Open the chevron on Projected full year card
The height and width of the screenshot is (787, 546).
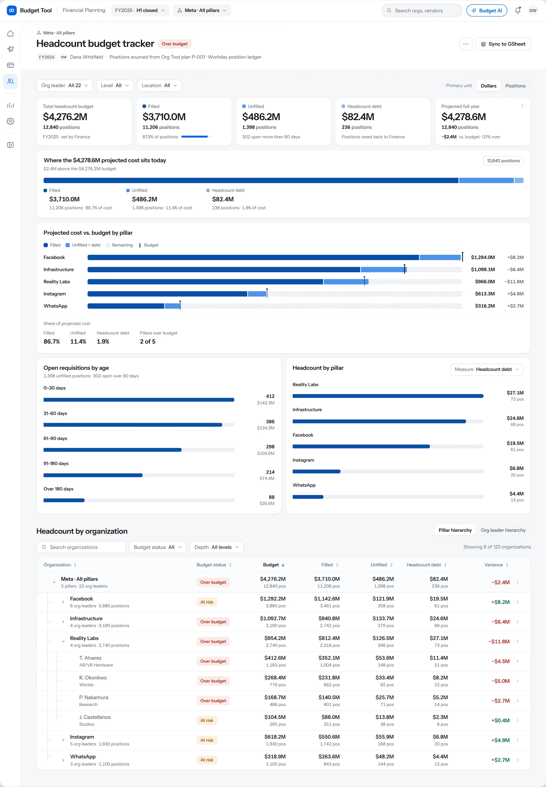[x=522, y=106]
